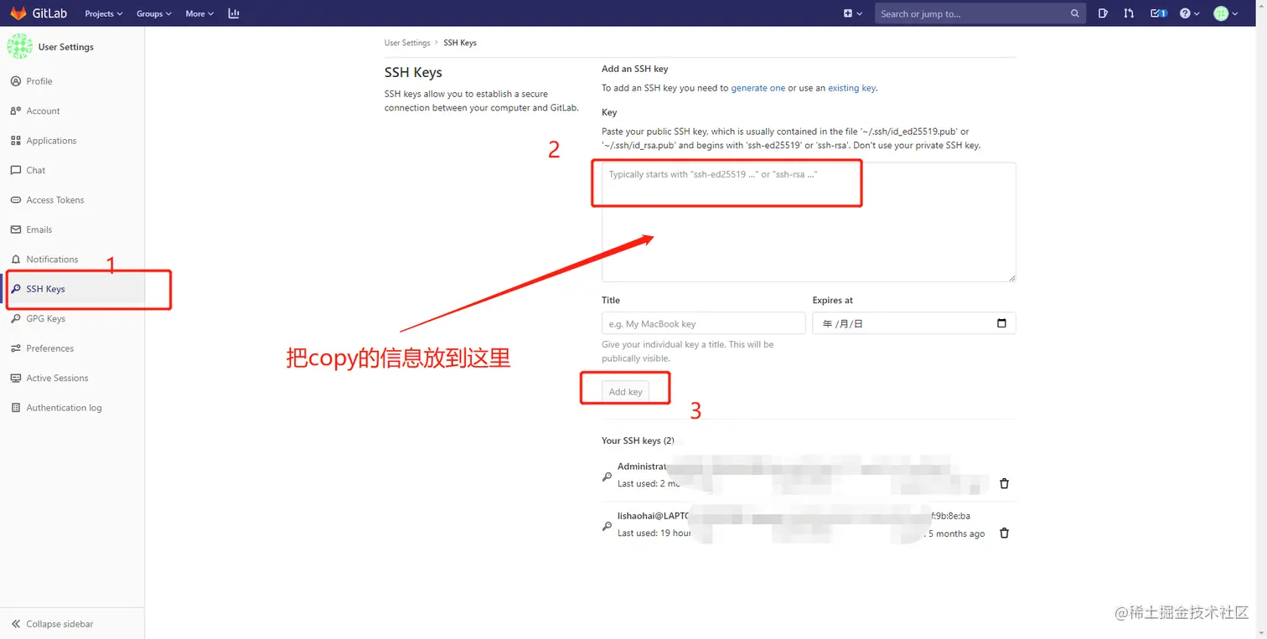Open the Administrator SSH key entry

click(642, 466)
